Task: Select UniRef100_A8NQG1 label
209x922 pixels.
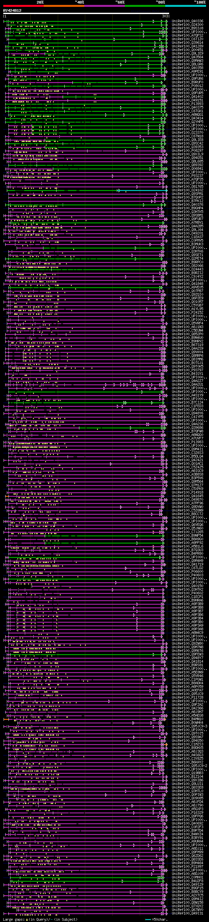Action: (x=187, y=114)
